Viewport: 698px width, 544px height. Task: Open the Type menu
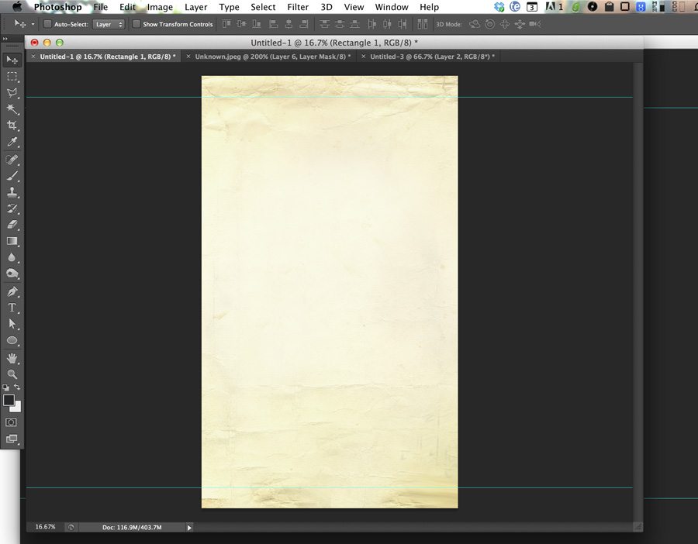(x=230, y=7)
